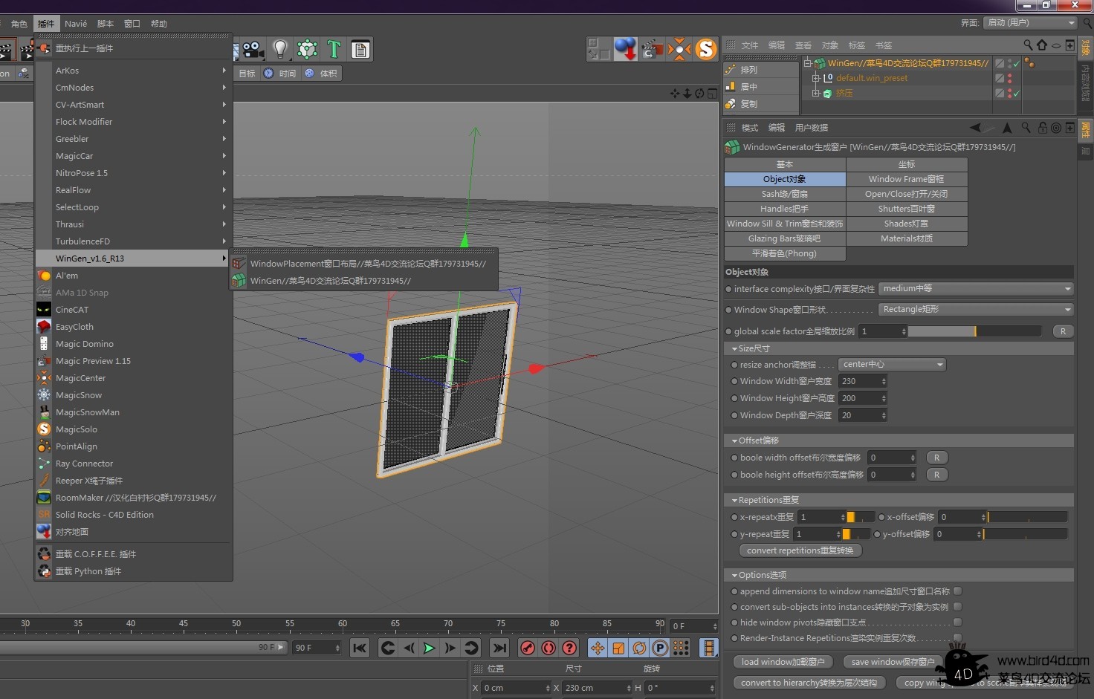Collapse the Repetitions重复 section
The width and height of the screenshot is (1094, 699).
click(x=735, y=499)
